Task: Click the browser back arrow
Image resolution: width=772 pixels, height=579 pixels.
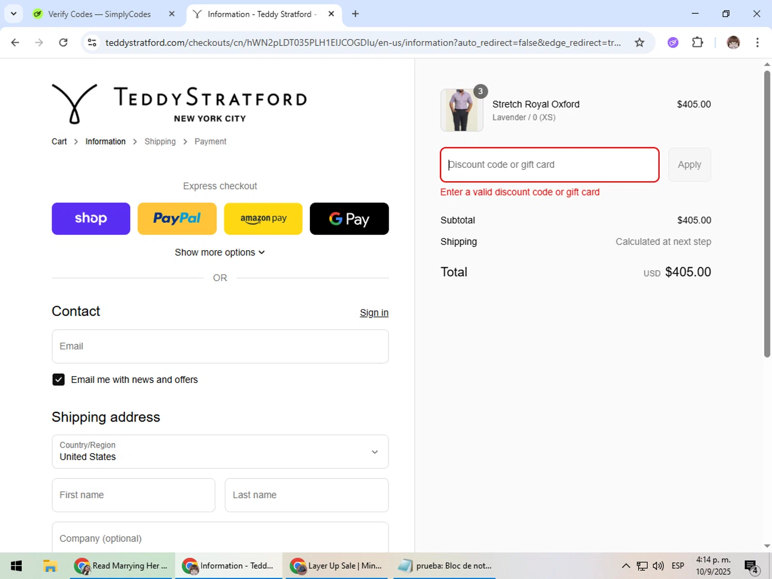Action: (15, 42)
